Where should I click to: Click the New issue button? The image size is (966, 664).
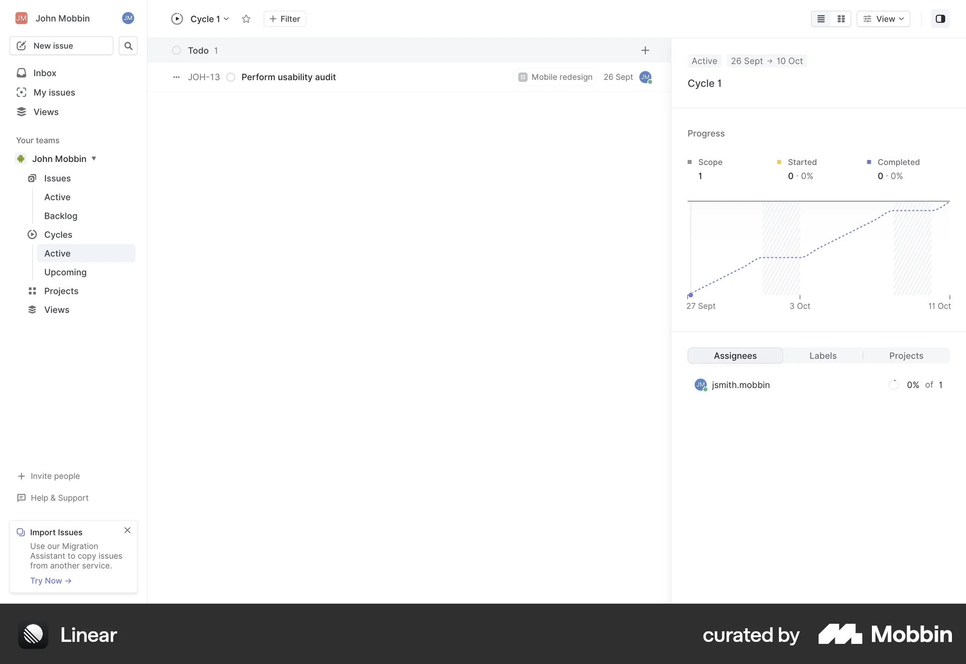[x=61, y=46]
